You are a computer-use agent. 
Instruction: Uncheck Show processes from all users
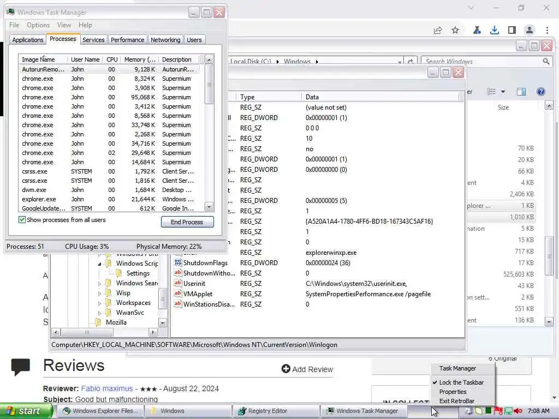coord(22,219)
